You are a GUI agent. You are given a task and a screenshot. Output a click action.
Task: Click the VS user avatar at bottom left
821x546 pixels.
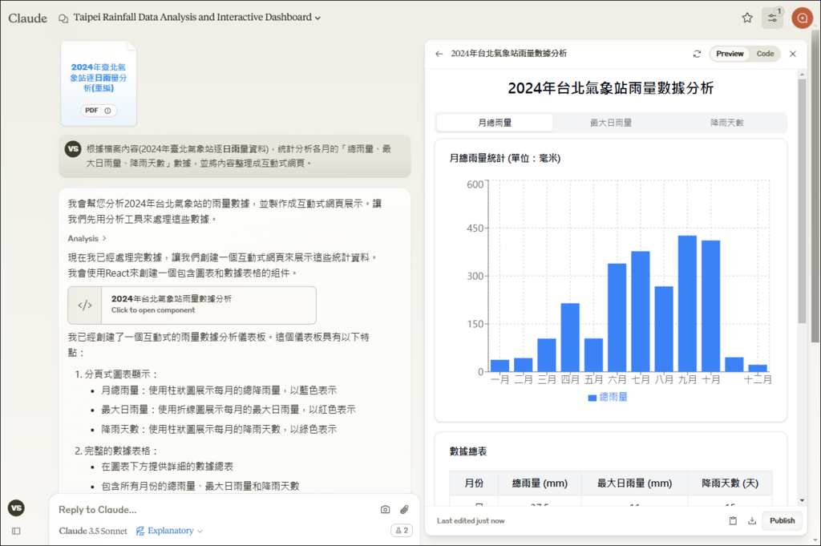coord(16,508)
